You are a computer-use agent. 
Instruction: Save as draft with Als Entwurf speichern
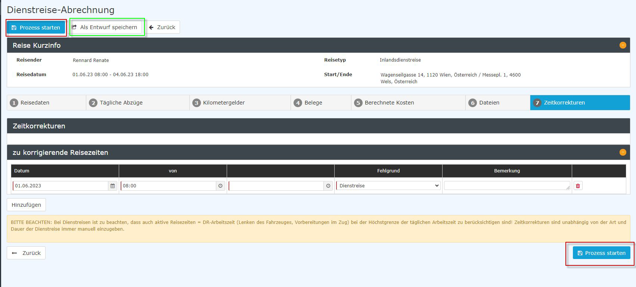106,27
